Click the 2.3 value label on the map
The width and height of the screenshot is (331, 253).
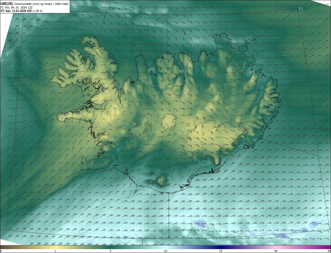(253, 80)
